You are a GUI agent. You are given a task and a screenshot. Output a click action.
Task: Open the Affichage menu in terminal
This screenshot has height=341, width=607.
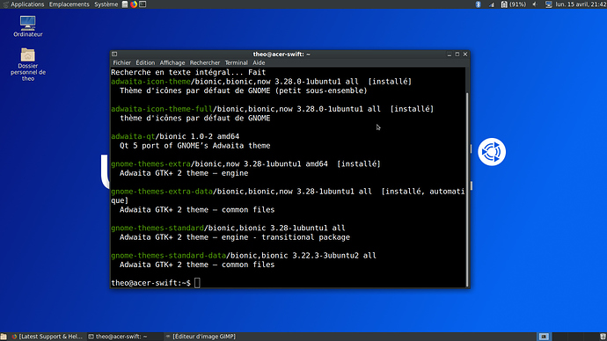[172, 62]
